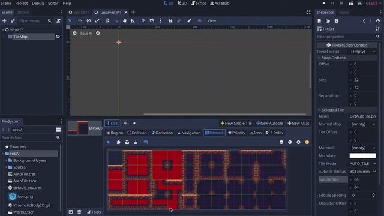Zoom out the 2D viewport
This screenshot has width=384, height=216.
(74, 33)
